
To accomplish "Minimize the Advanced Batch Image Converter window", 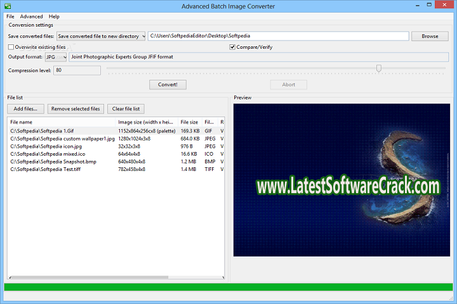I will point(418,5).
